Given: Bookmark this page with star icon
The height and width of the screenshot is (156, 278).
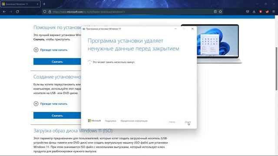Looking at the screenshot, I should coord(220,12).
